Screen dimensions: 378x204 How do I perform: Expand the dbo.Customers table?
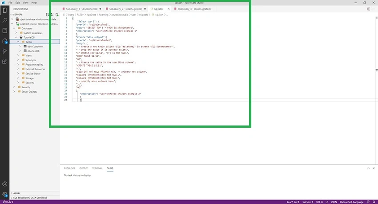pyautogui.click(x=20, y=47)
